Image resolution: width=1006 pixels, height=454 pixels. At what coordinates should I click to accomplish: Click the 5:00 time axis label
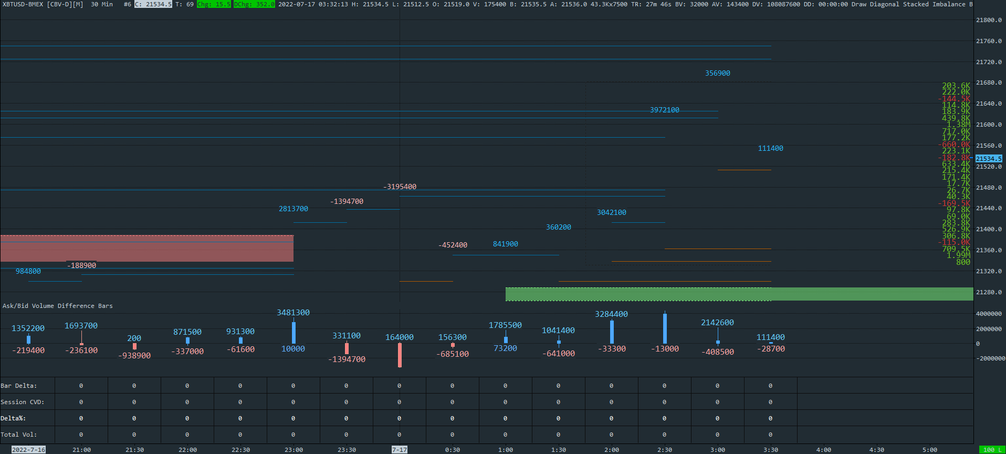click(x=930, y=450)
